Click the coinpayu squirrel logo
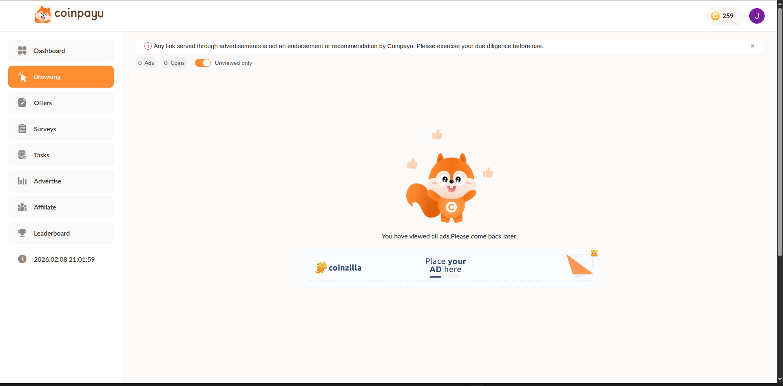 [x=43, y=13]
